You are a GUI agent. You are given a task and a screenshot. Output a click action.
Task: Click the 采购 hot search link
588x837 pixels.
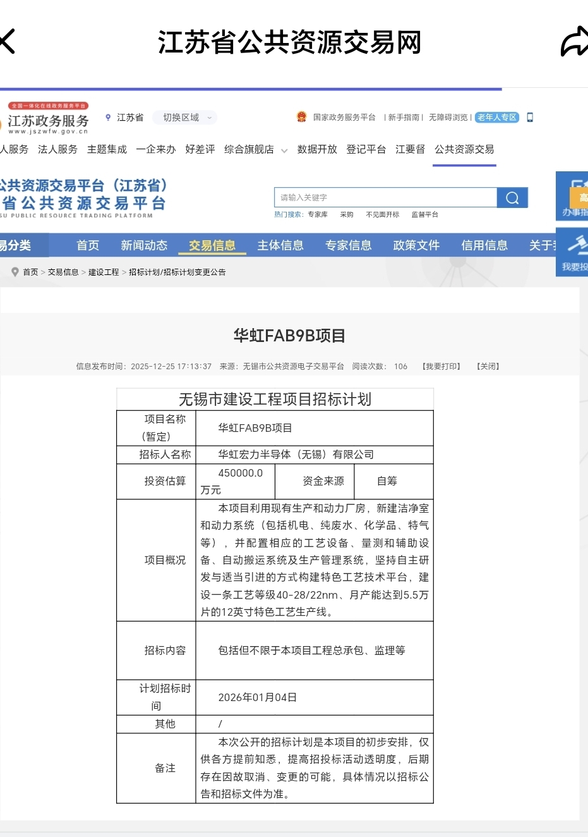click(347, 215)
